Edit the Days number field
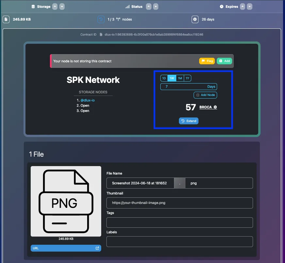 click(189, 87)
